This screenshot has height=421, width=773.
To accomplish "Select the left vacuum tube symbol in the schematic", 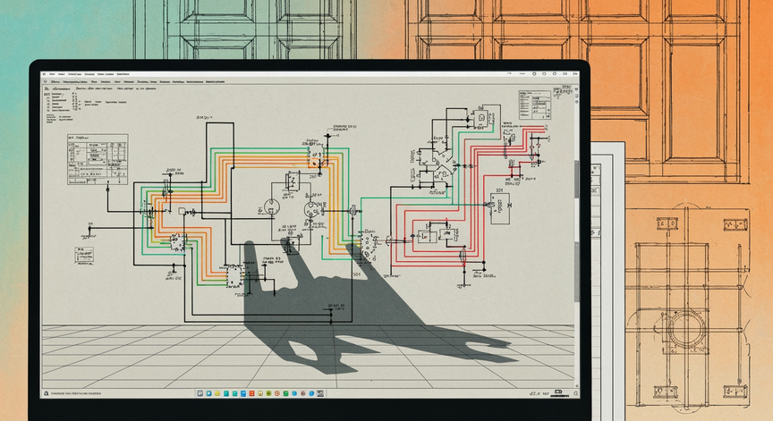I will [271, 206].
